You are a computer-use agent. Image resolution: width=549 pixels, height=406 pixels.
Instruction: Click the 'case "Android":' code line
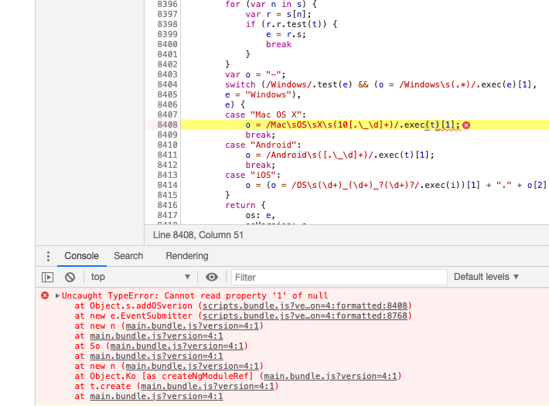(264, 145)
